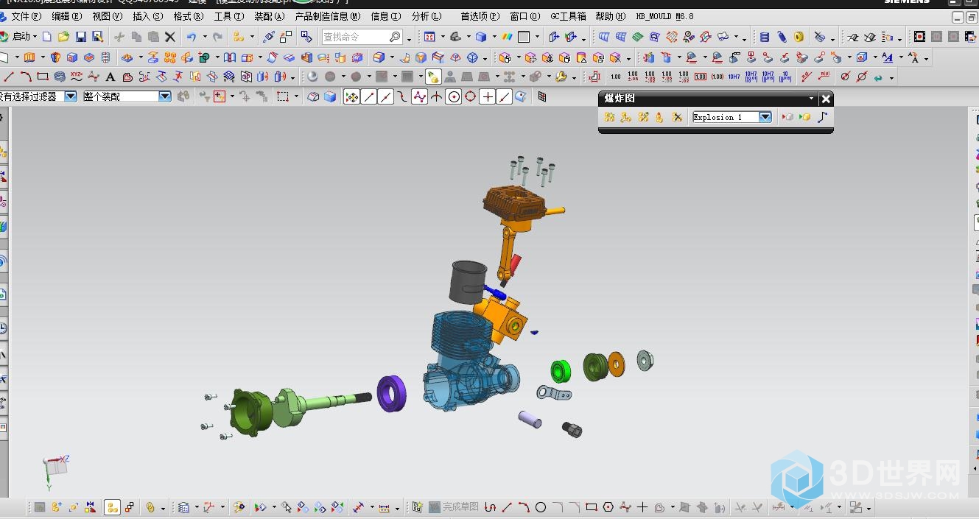
Task: Select the Text 'A' sketch tool
Action: (x=110, y=77)
